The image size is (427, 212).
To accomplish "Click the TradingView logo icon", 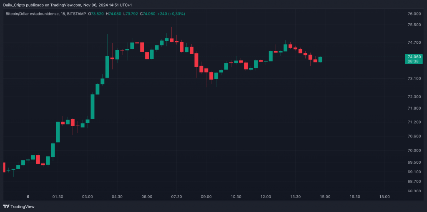I will click(x=6, y=206).
